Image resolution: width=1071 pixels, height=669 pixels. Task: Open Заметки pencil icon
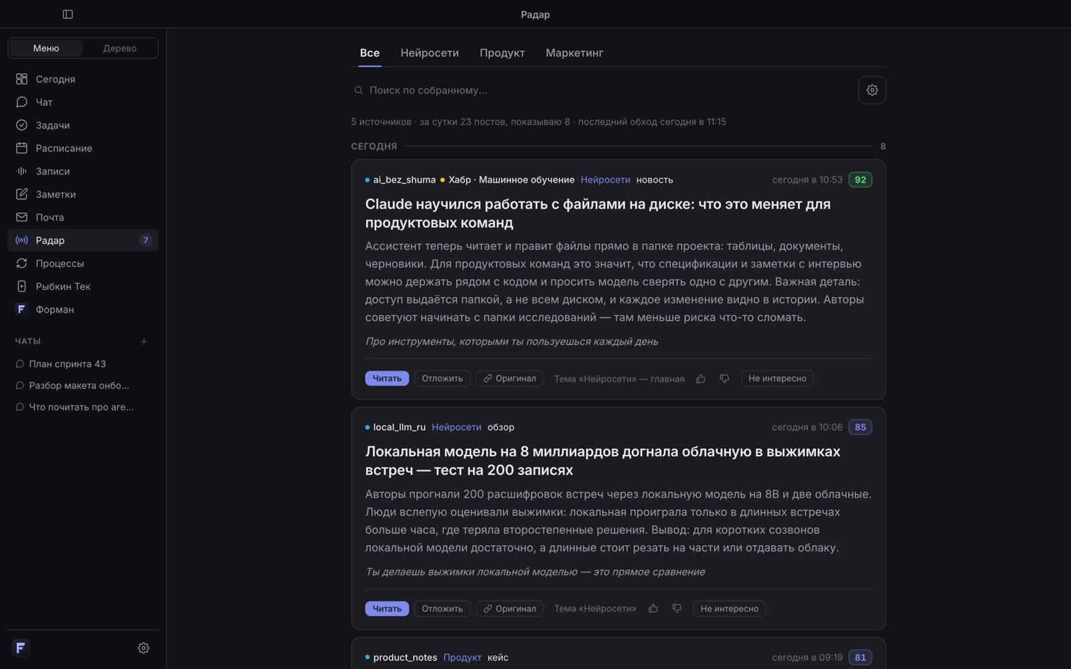coord(21,194)
